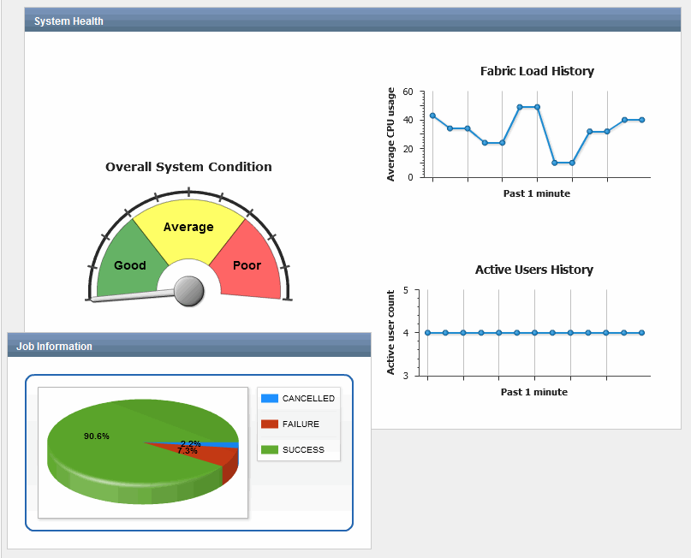Click the Overall System Condition title
691x558 pixels.
click(x=188, y=167)
